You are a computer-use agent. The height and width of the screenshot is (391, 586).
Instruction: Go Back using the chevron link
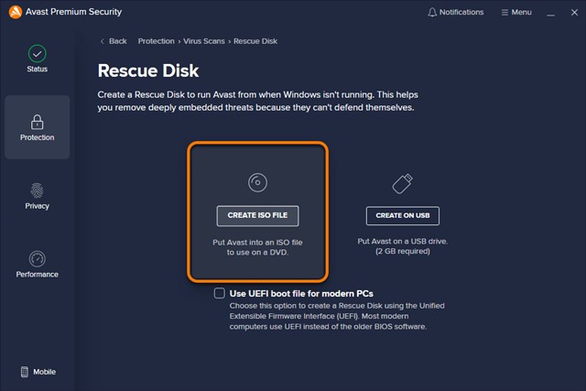tap(114, 41)
